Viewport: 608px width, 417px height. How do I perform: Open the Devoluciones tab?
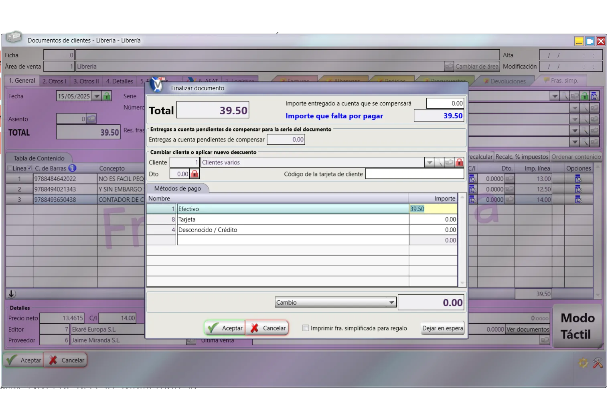[508, 81]
